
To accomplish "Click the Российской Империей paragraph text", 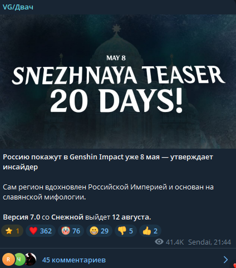I will (x=108, y=192).
